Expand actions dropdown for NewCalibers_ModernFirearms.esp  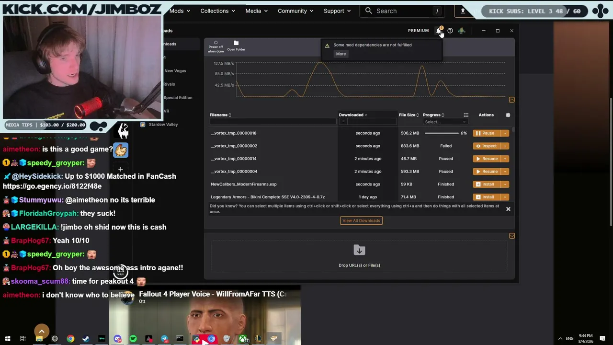coord(505,184)
